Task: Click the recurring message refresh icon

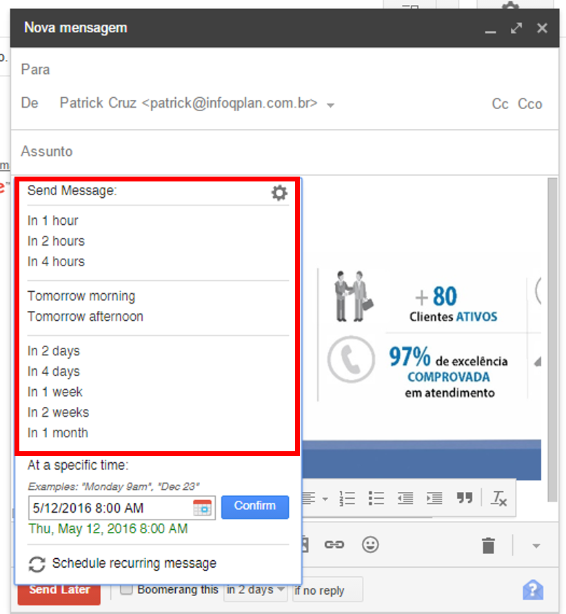Action: [x=37, y=564]
